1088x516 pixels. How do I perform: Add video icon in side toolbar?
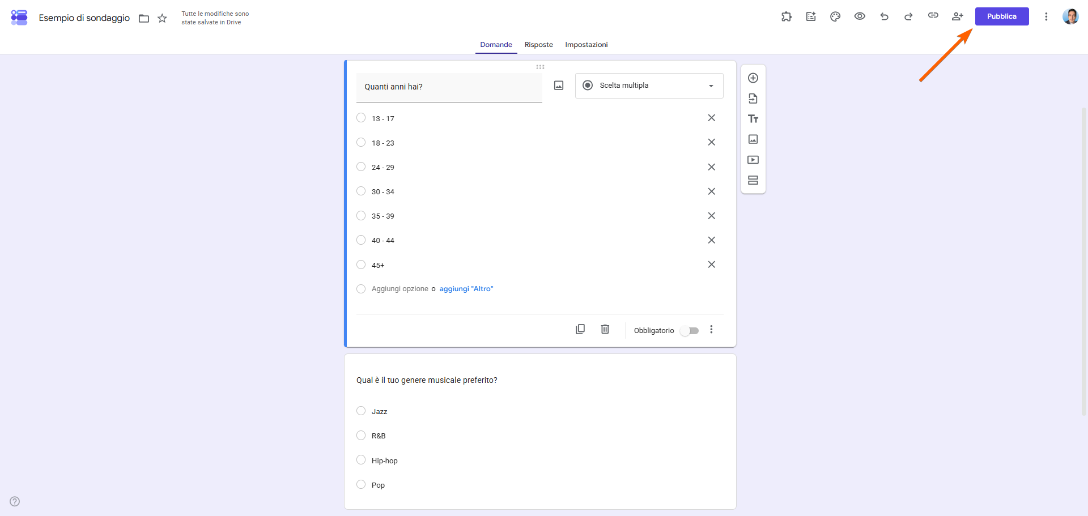point(753,160)
